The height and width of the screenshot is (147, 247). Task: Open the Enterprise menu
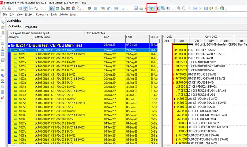coord(42,14)
